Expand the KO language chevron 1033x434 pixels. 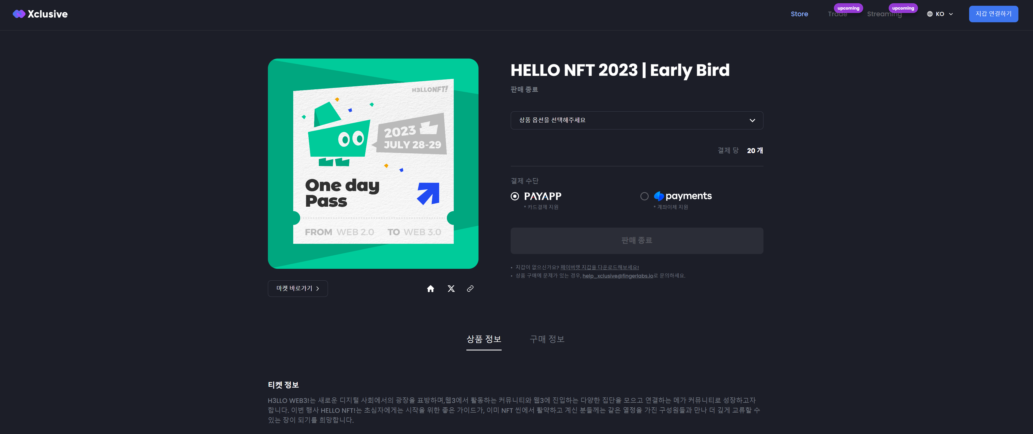pos(951,14)
